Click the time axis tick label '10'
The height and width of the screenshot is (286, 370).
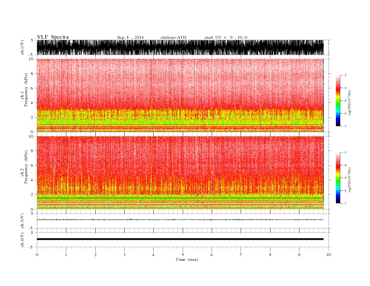328,255
